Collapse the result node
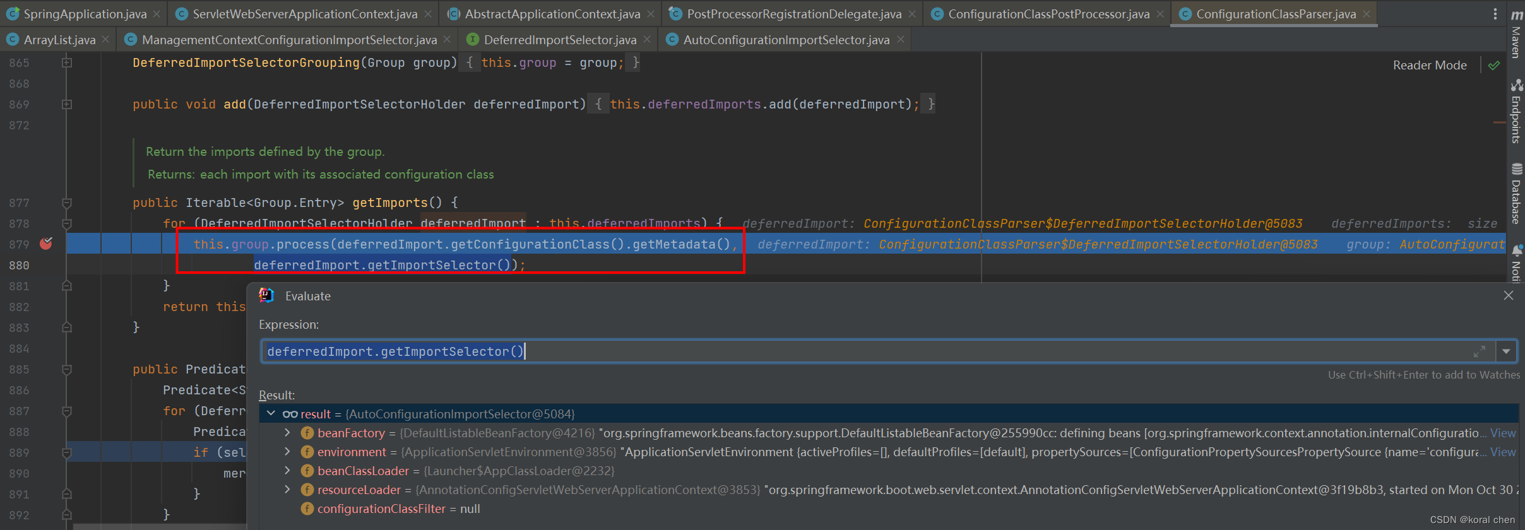Screen dimensions: 1525x530 click(271, 413)
